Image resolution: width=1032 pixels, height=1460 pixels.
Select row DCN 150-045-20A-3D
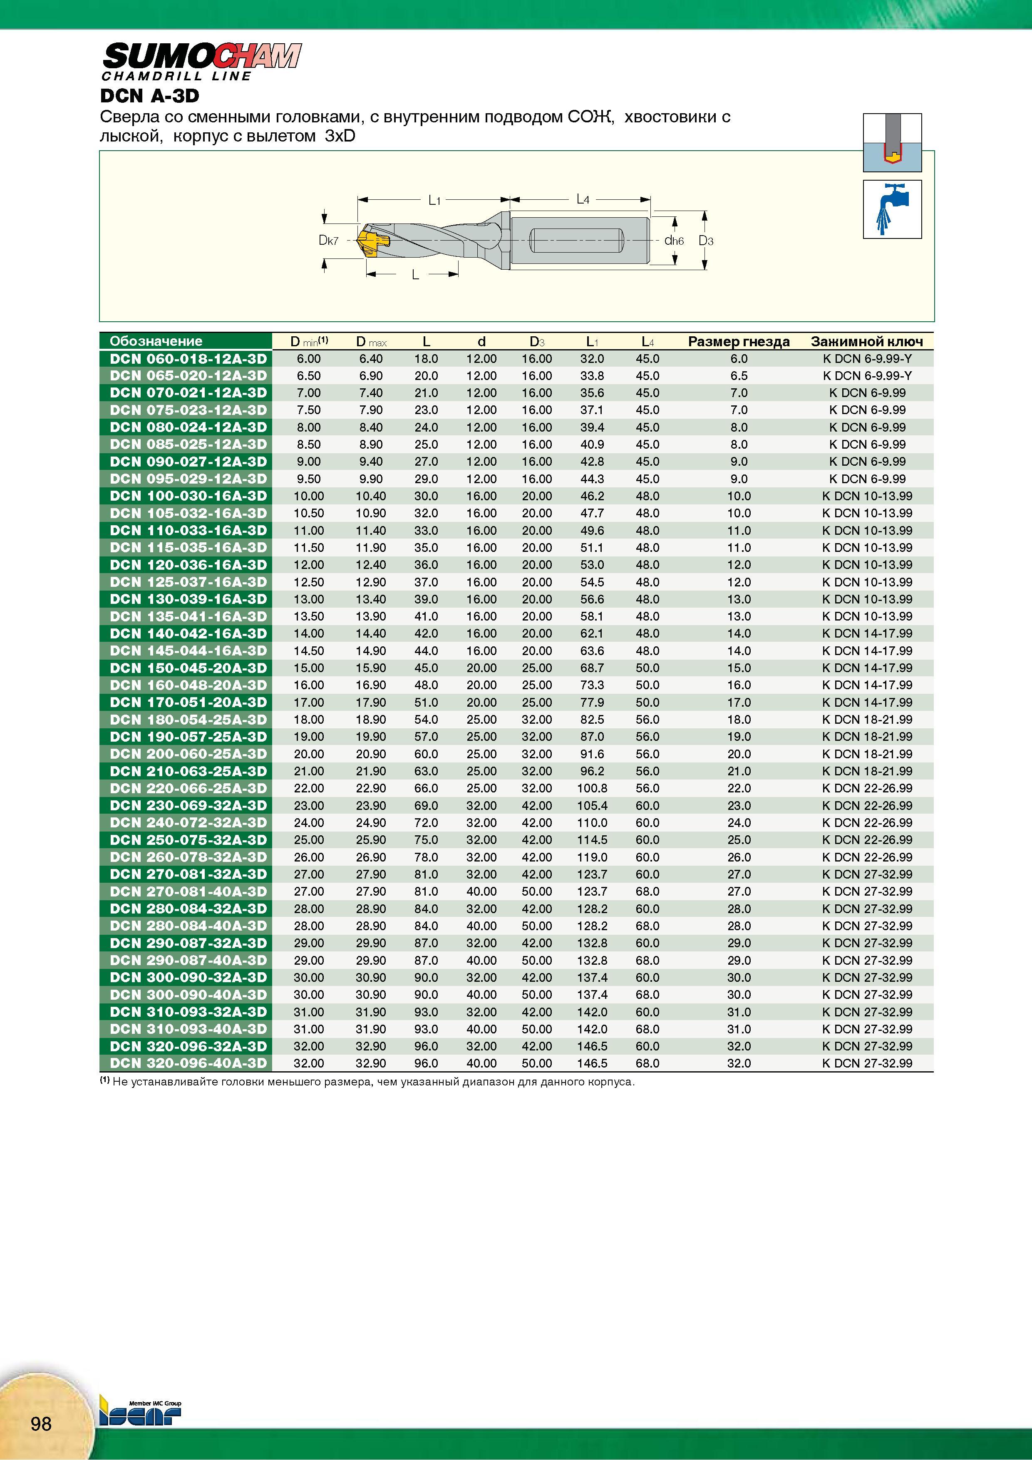pos(516,668)
